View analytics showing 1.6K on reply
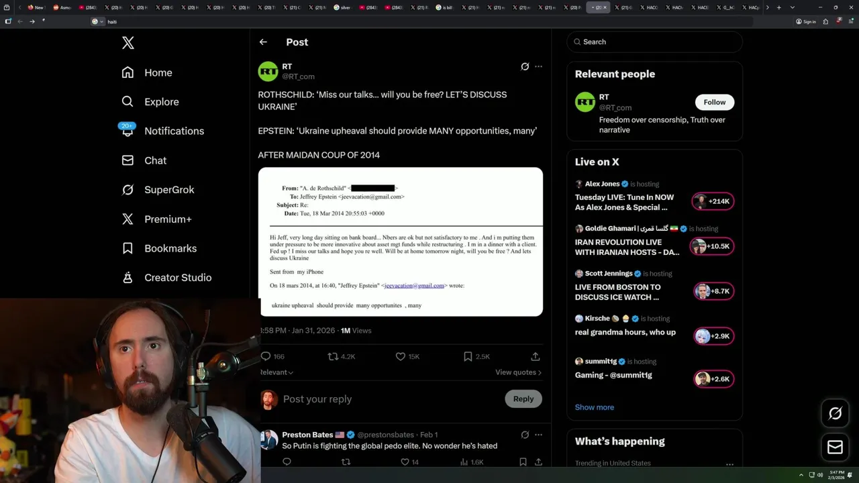This screenshot has height=483, width=859. tap(471, 462)
